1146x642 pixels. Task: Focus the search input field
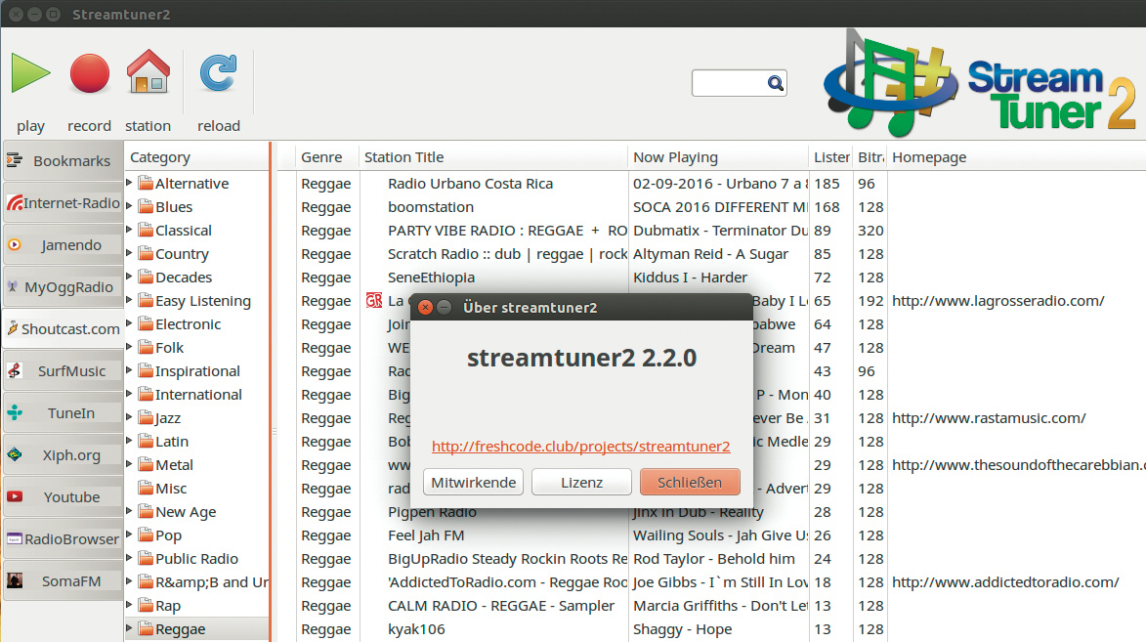point(729,84)
